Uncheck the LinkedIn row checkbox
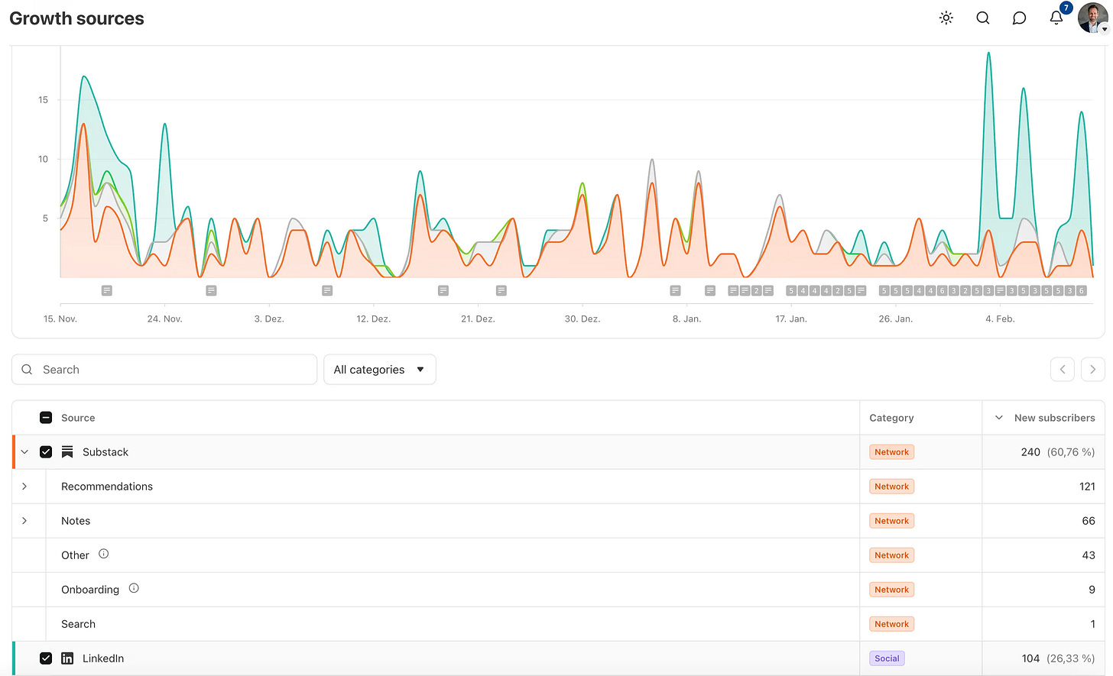This screenshot has width=1113, height=676. (x=46, y=658)
